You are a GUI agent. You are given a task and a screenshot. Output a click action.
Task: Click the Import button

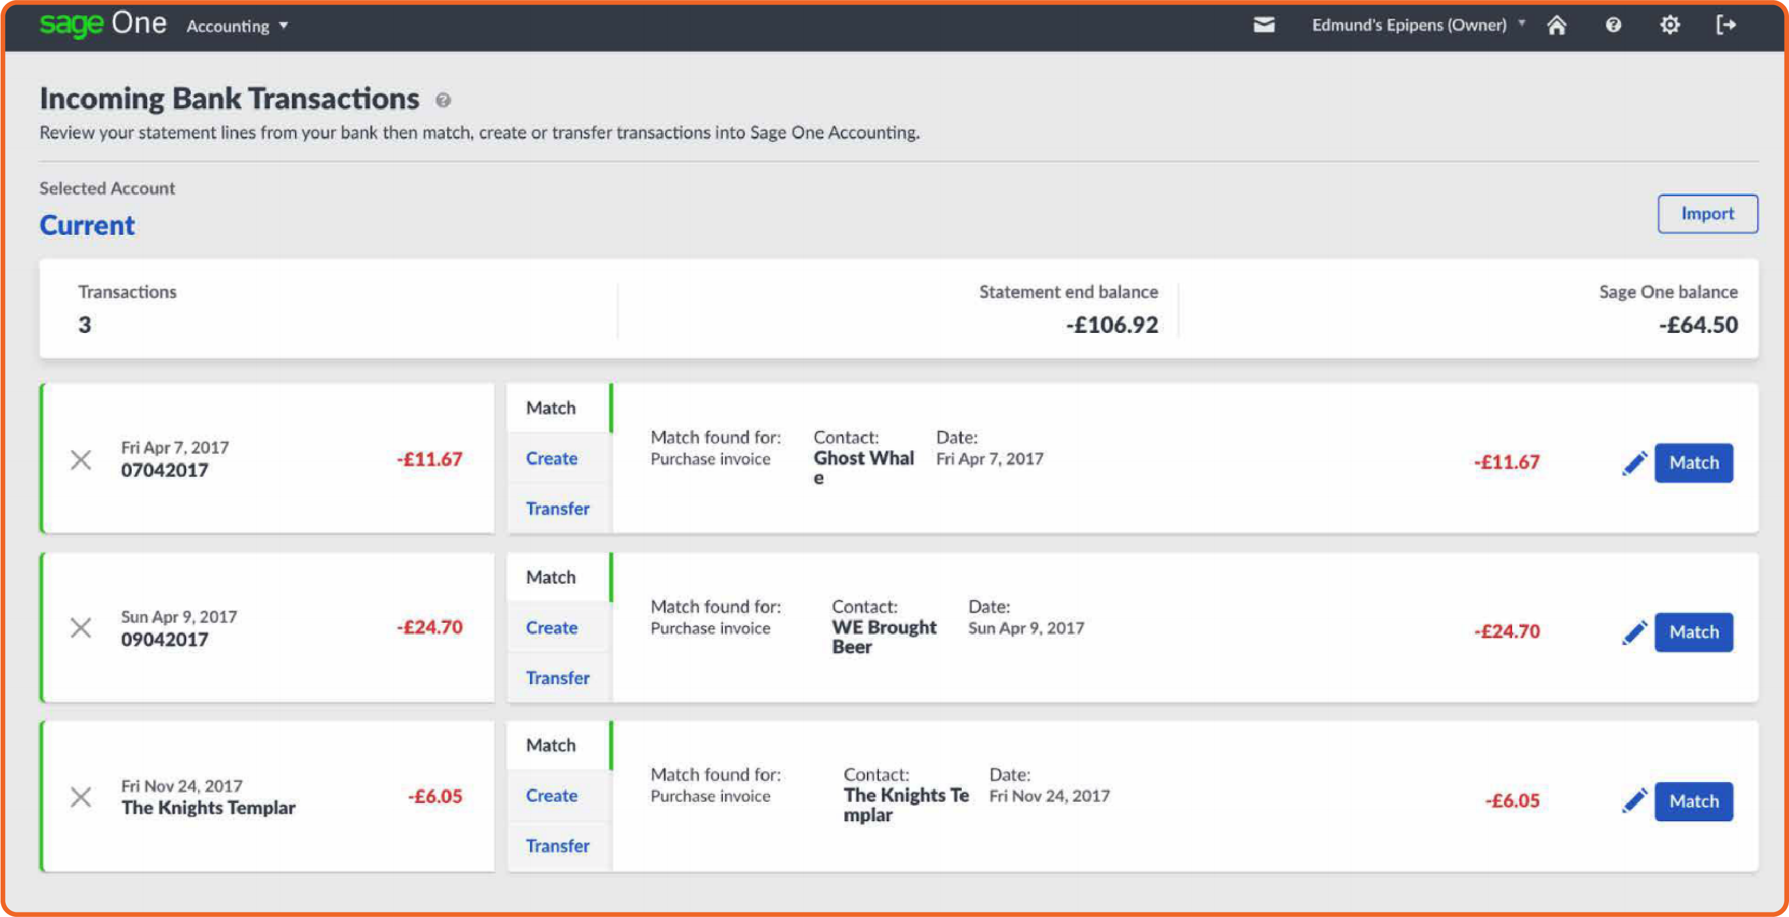tap(1708, 214)
